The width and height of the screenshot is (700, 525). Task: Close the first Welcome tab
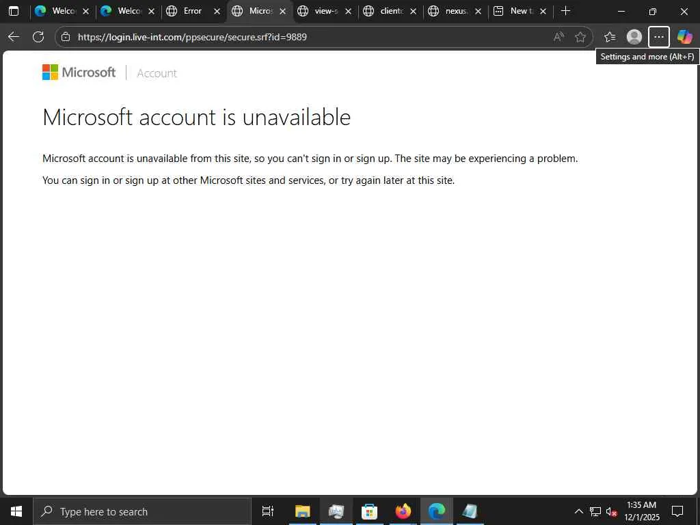[x=85, y=11]
